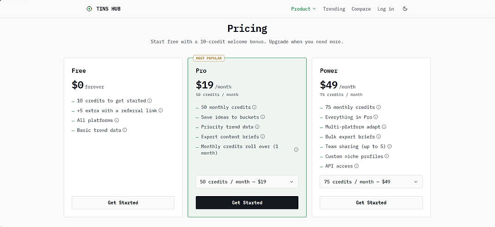Screen dimensions: 495x227
Task: Click the Pricing heading
Action: [x=247, y=29]
